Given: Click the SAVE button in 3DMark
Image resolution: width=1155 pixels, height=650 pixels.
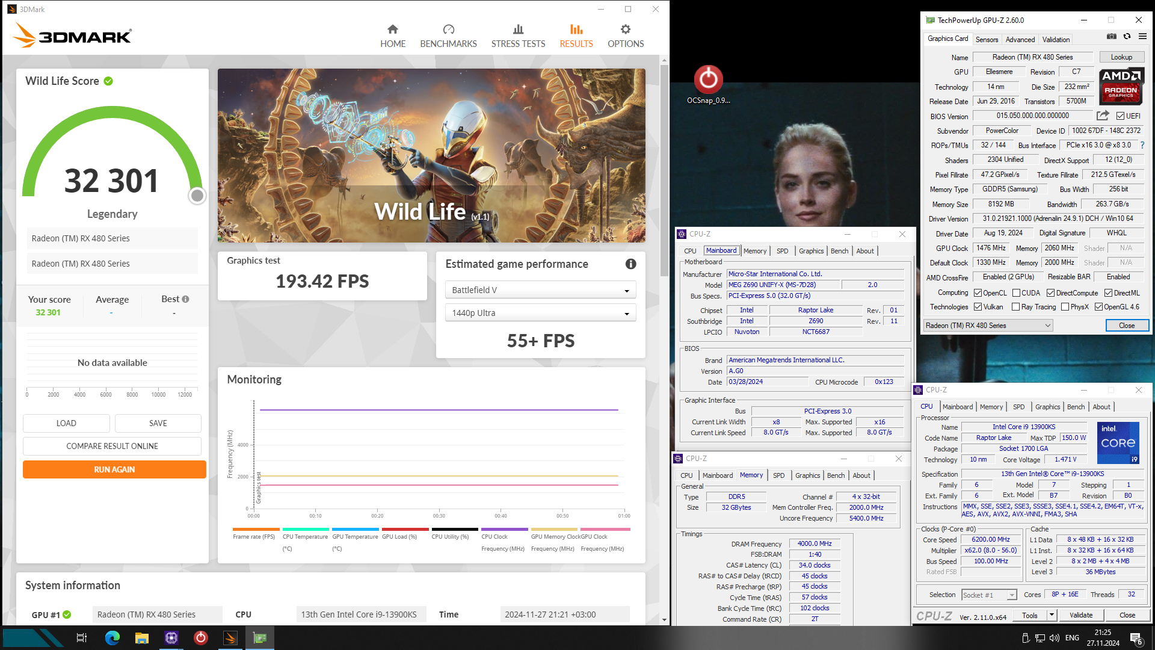Looking at the screenshot, I should (x=158, y=423).
